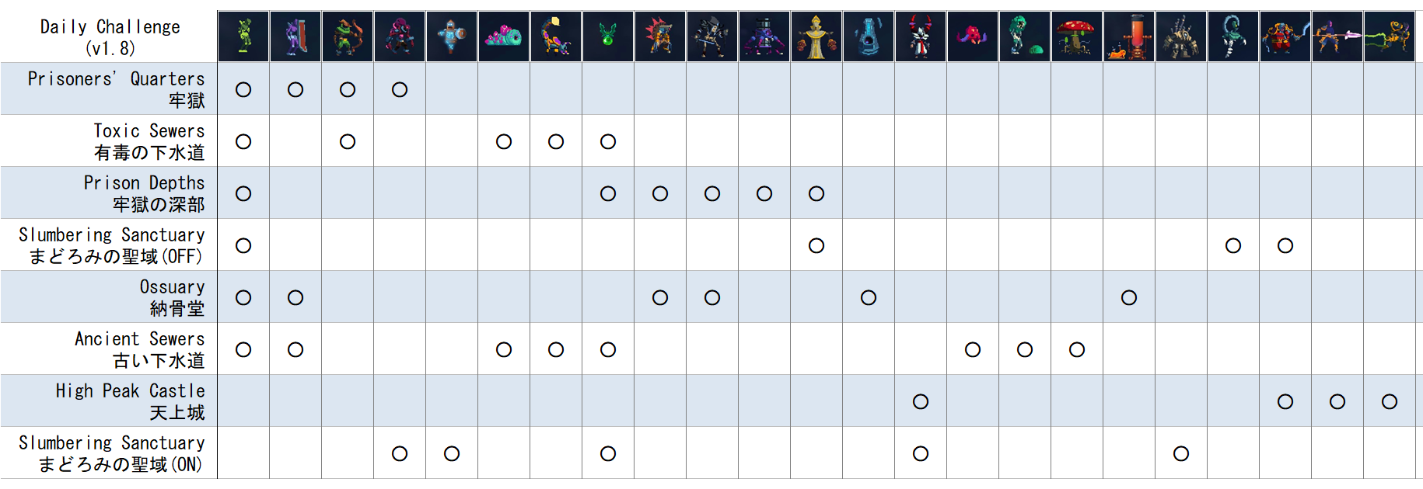Image resolution: width=1423 pixels, height=489 pixels.
Task: Select the tan stone golem enemy icon
Action: (1181, 36)
